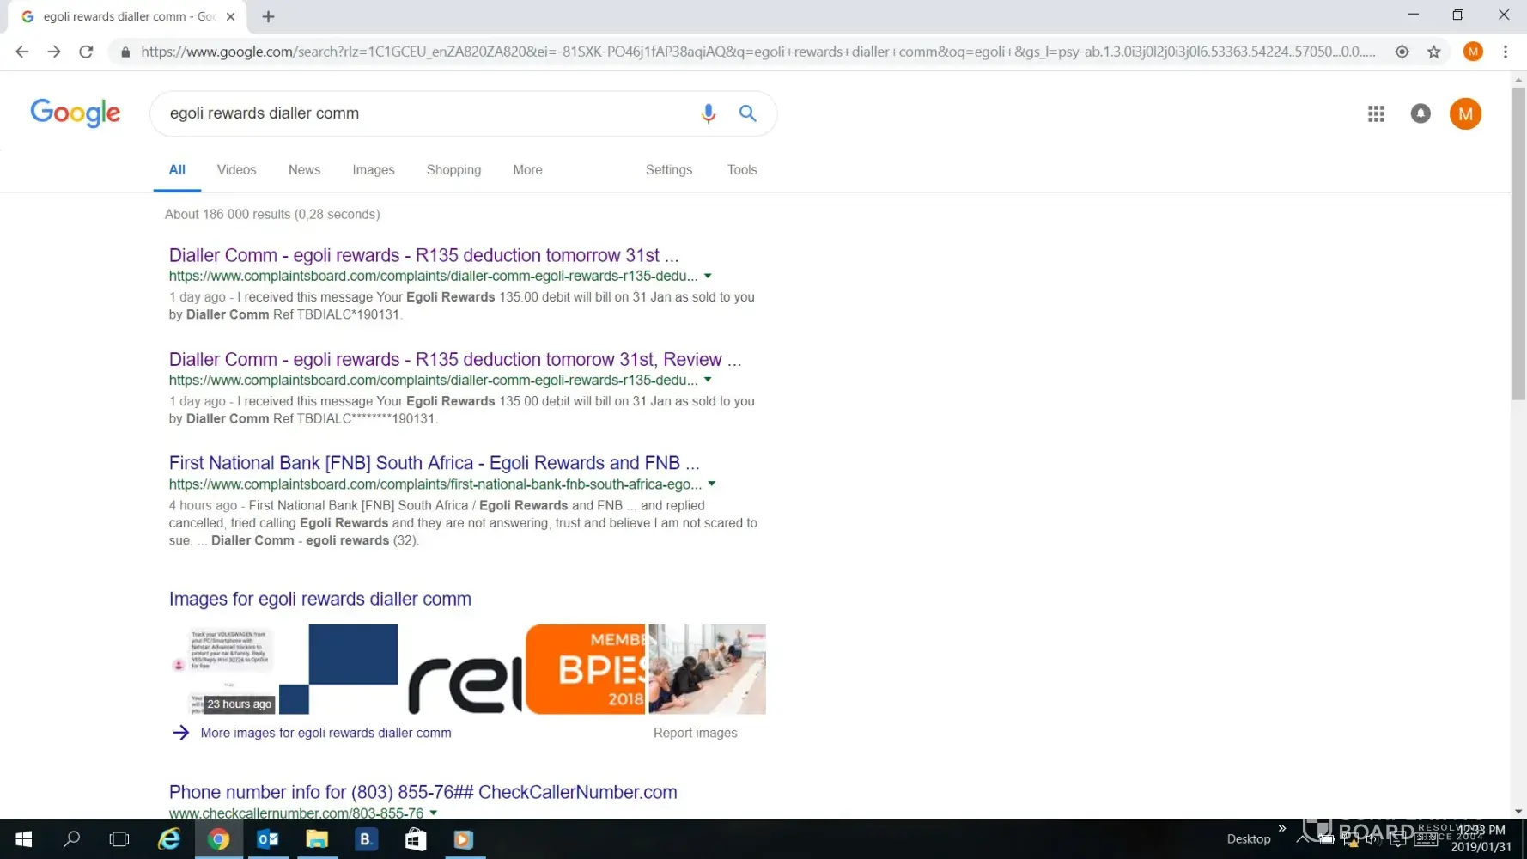Image resolution: width=1527 pixels, height=859 pixels.
Task: Click the Chrome icon on the taskbar
Action: (218, 839)
